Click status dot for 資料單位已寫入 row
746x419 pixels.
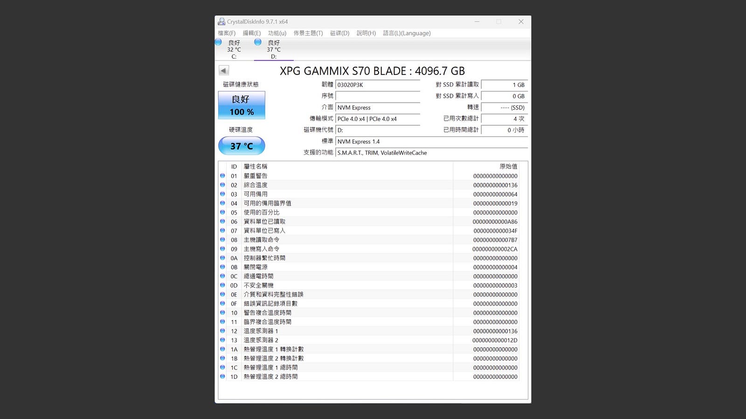222,230
